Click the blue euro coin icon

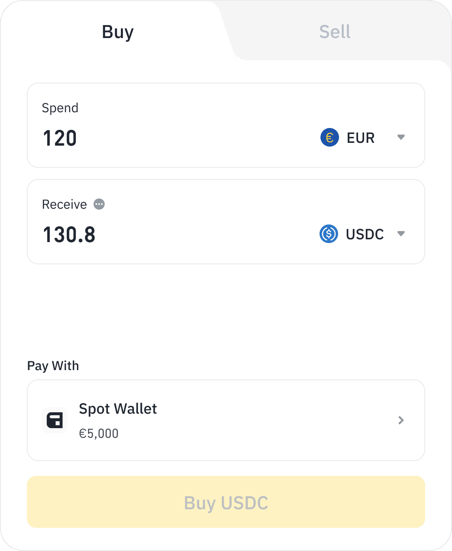pyautogui.click(x=329, y=138)
